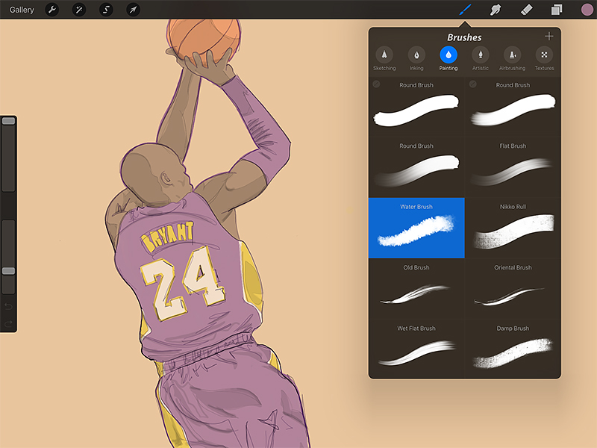Return to the Gallery
This screenshot has width=597, height=448.
(x=21, y=10)
